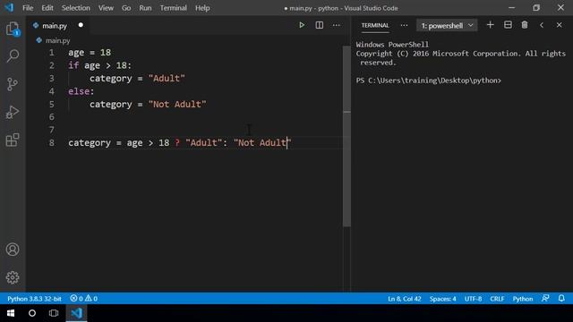
Task: Kill terminal with trash icon
Action: click(x=525, y=25)
